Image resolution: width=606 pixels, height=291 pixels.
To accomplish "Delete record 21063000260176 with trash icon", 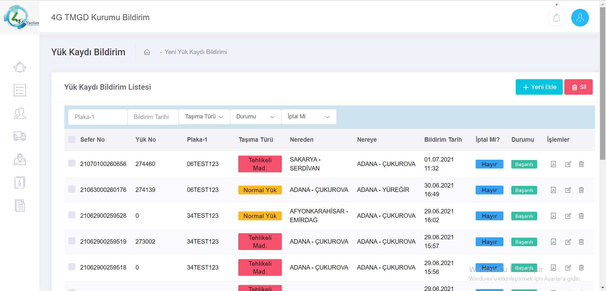I will [x=581, y=190].
